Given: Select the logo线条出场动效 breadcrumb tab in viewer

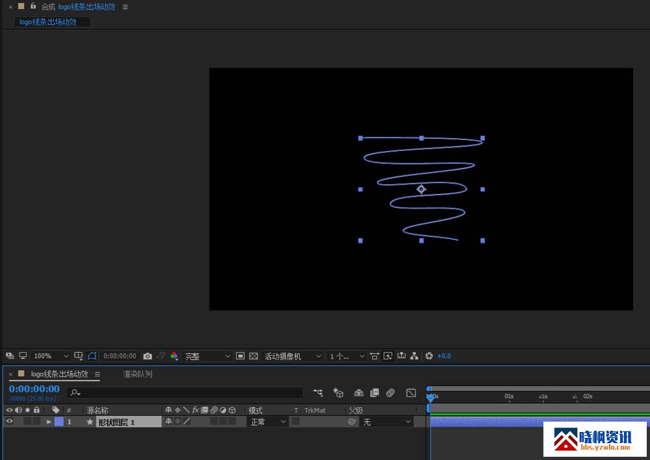Looking at the screenshot, I should click(x=53, y=22).
